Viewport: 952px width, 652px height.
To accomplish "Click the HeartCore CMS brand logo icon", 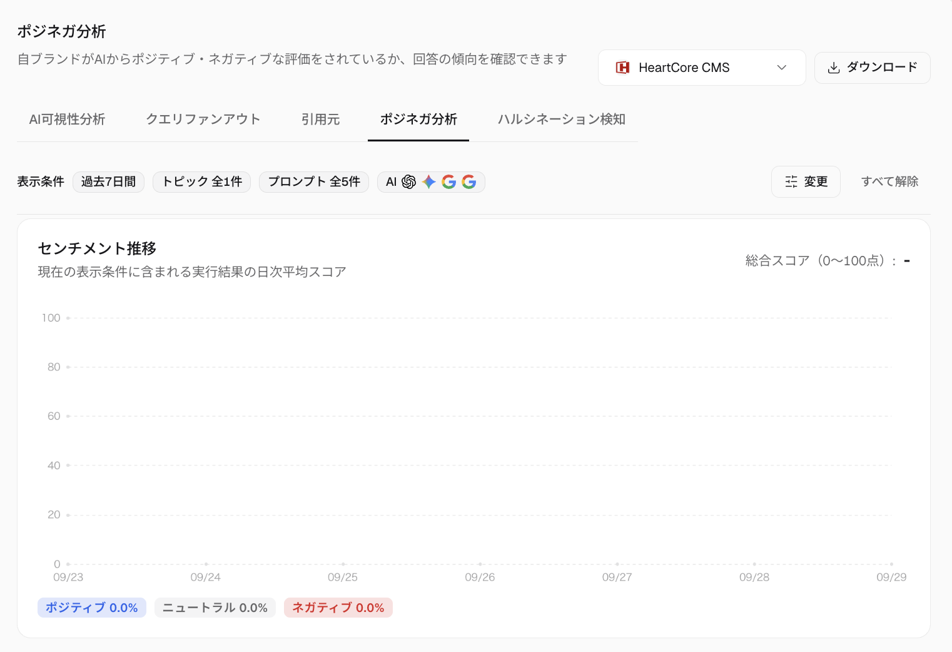I will (622, 68).
